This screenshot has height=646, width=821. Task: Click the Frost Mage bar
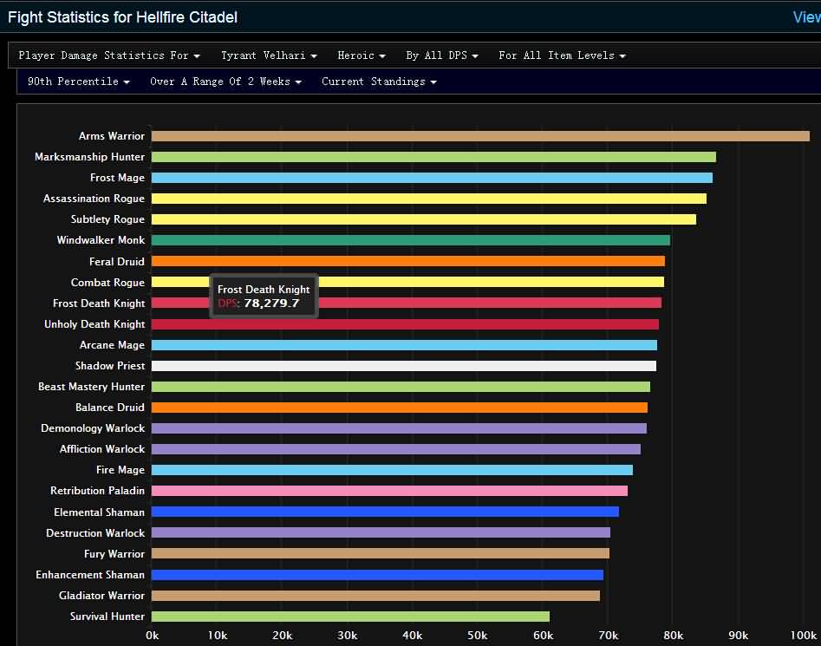point(432,178)
